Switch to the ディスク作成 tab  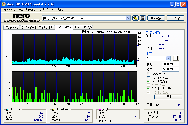tap(29, 27)
